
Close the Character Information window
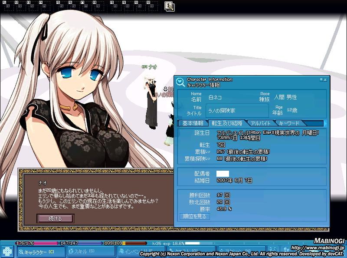325,79
